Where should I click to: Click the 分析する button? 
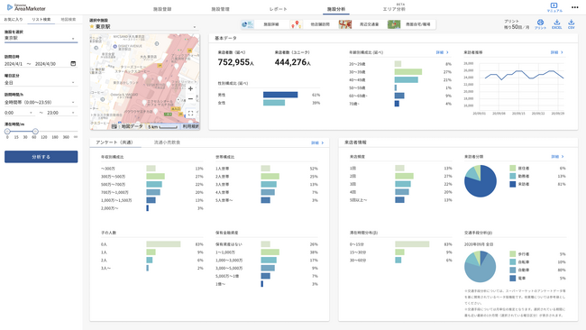point(41,157)
